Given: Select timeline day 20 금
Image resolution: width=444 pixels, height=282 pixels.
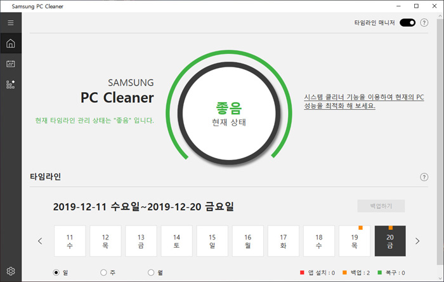Looking at the screenshot, I should [x=390, y=241].
